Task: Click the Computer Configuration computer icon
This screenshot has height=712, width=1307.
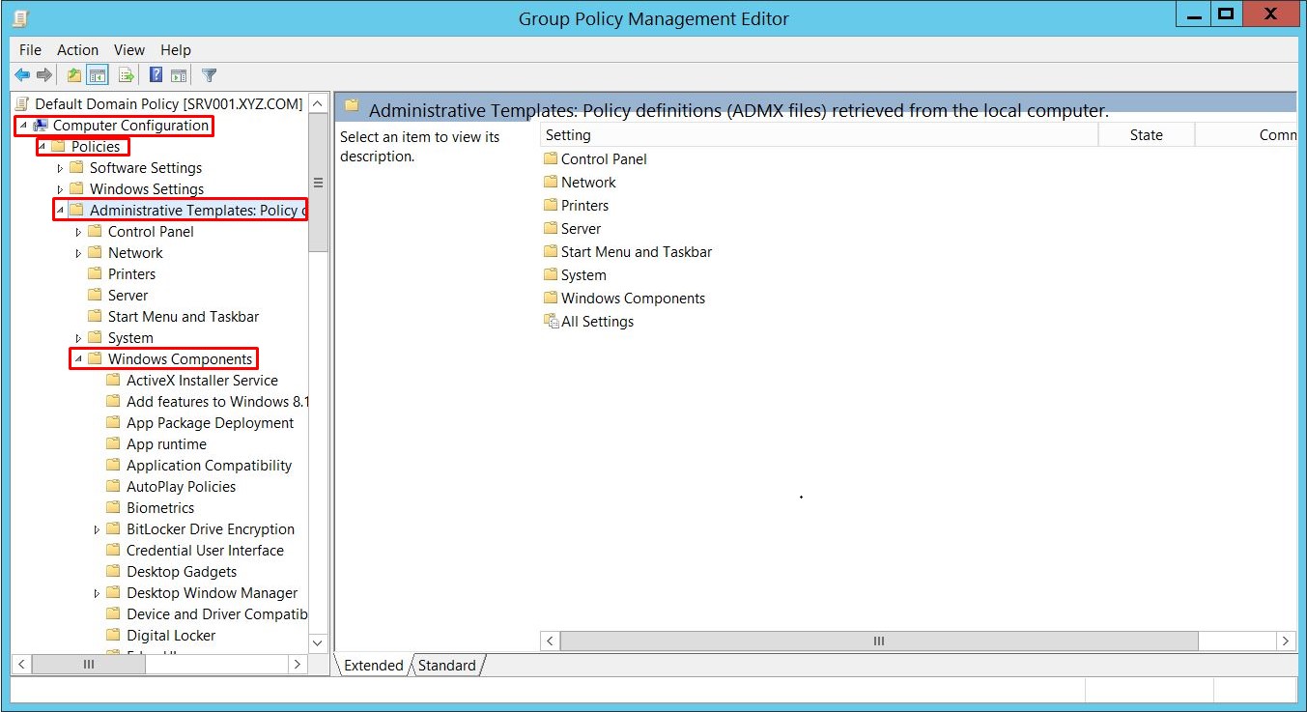Action: pyautogui.click(x=41, y=126)
